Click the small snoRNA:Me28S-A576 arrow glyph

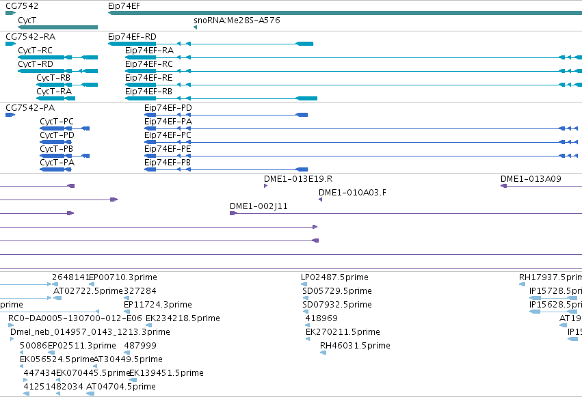pos(195,27)
